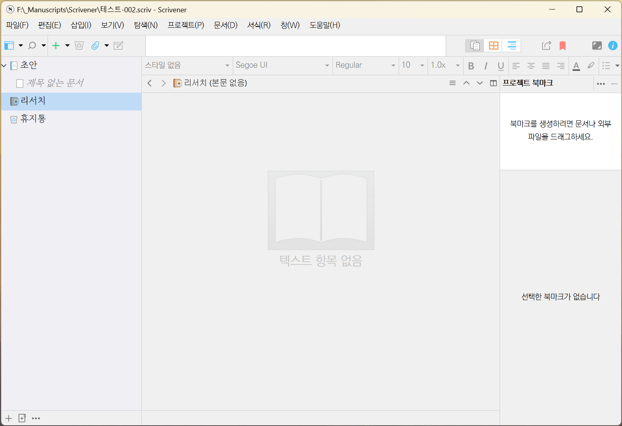Open the 보기(V) menu

point(112,25)
